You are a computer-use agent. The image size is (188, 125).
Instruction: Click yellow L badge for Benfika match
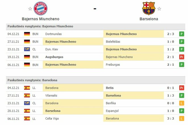(181, 103)
